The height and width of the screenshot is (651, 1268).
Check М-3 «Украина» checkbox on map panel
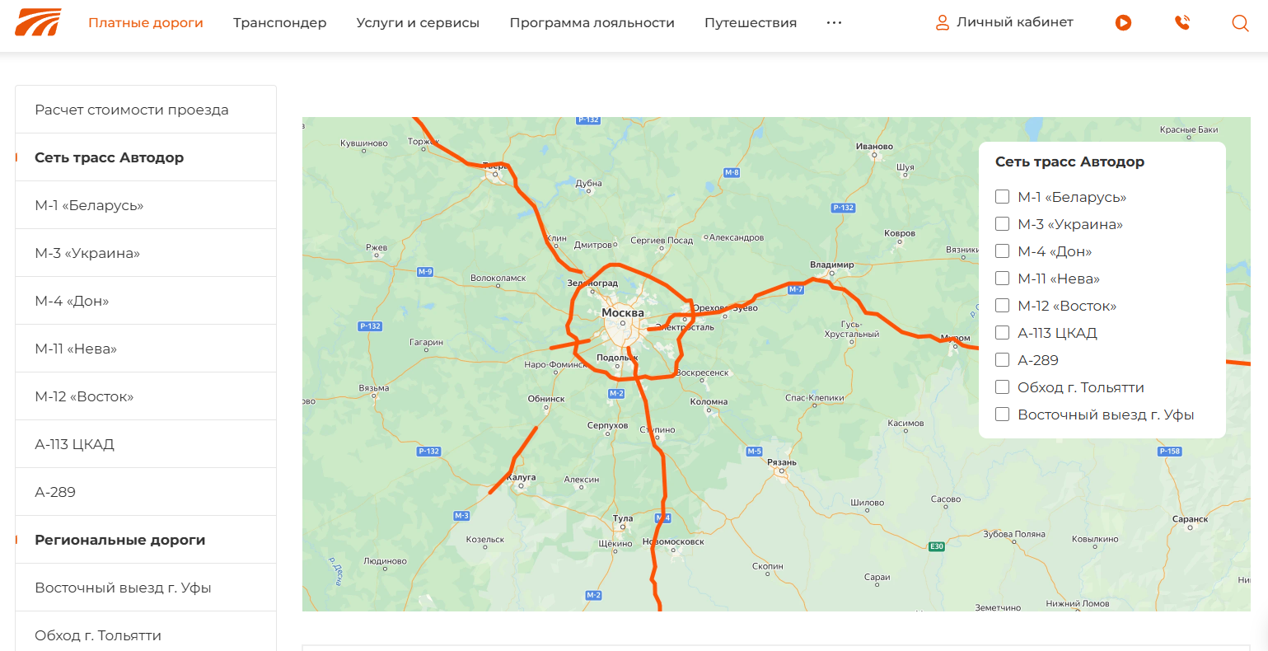1003,224
